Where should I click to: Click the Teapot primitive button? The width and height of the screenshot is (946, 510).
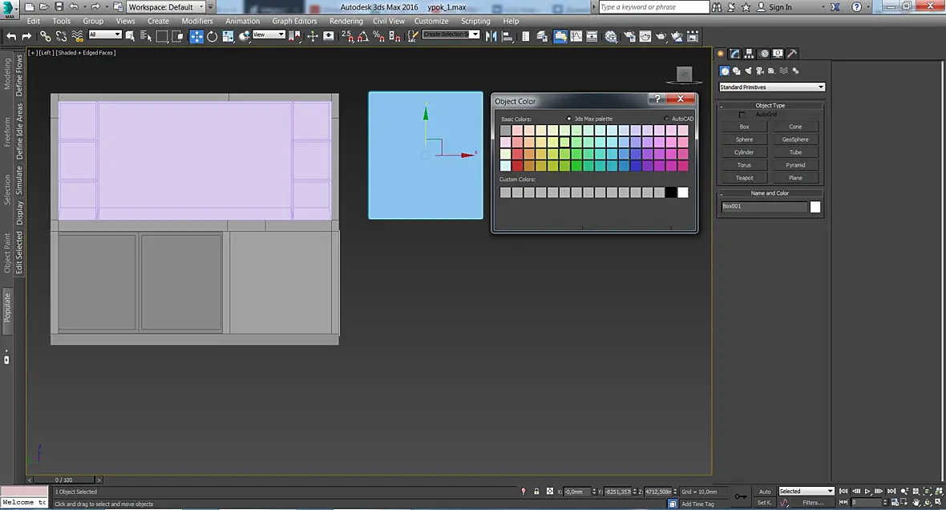tap(745, 178)
